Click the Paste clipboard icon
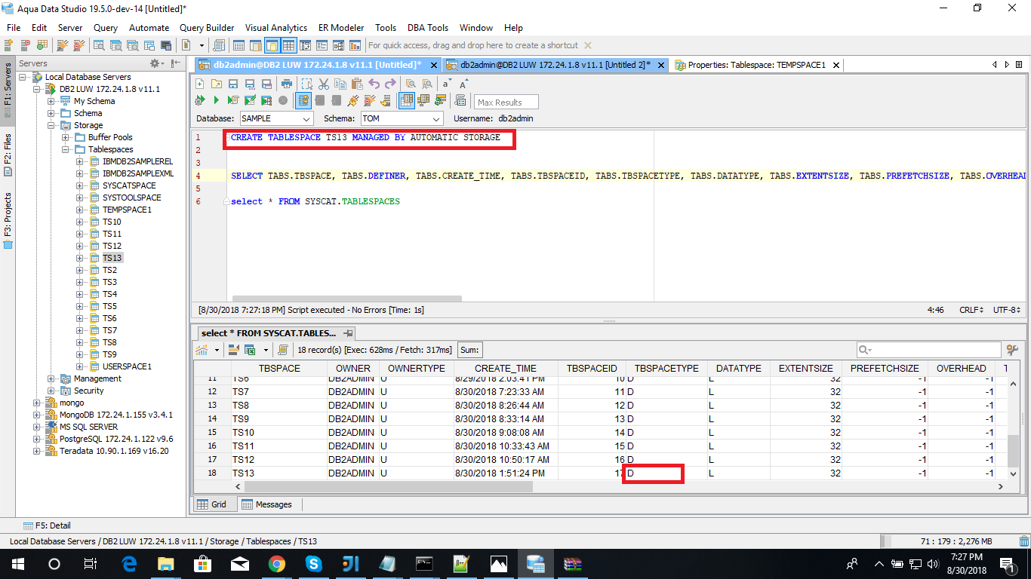 tap(357, 84)
